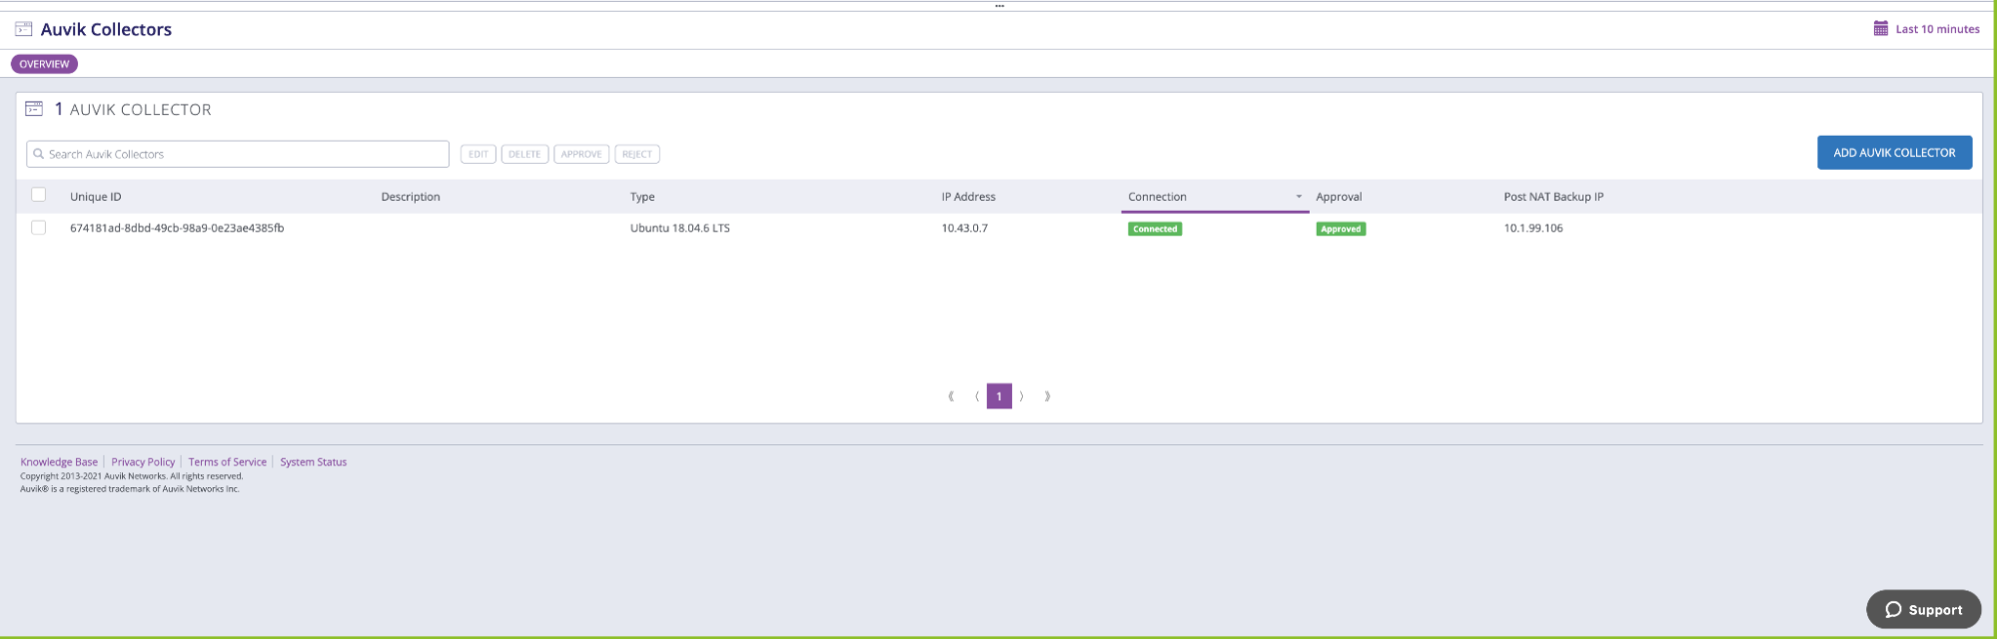Click the search magnifier icon
The height and width of the screenshot is (640, 1997).
(x=39, y=154)
